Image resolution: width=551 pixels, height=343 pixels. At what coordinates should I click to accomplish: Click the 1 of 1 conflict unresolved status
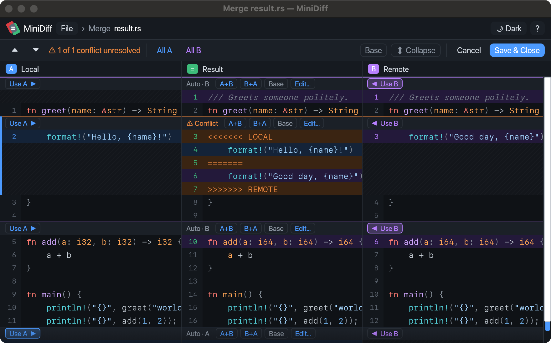point(95,50)
